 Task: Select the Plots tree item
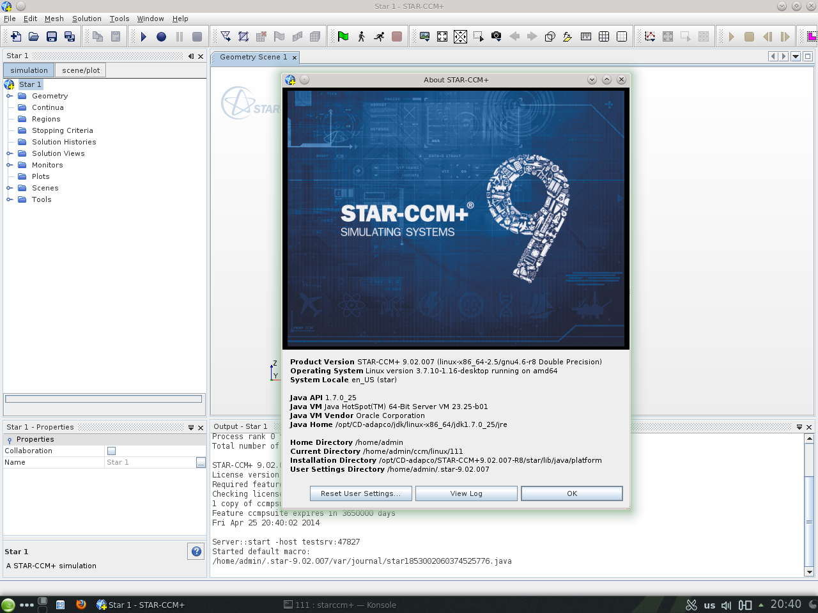click(x=41, y=176)
